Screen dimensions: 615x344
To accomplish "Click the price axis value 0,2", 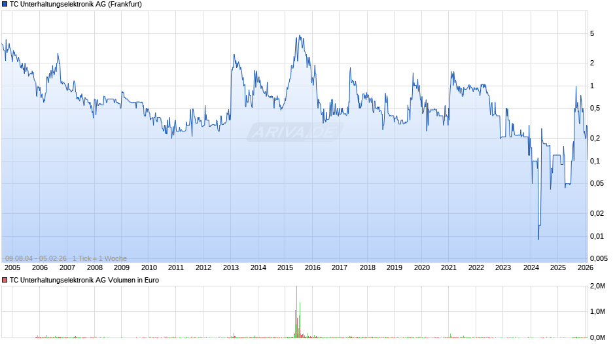I will (x=595, y=138).
